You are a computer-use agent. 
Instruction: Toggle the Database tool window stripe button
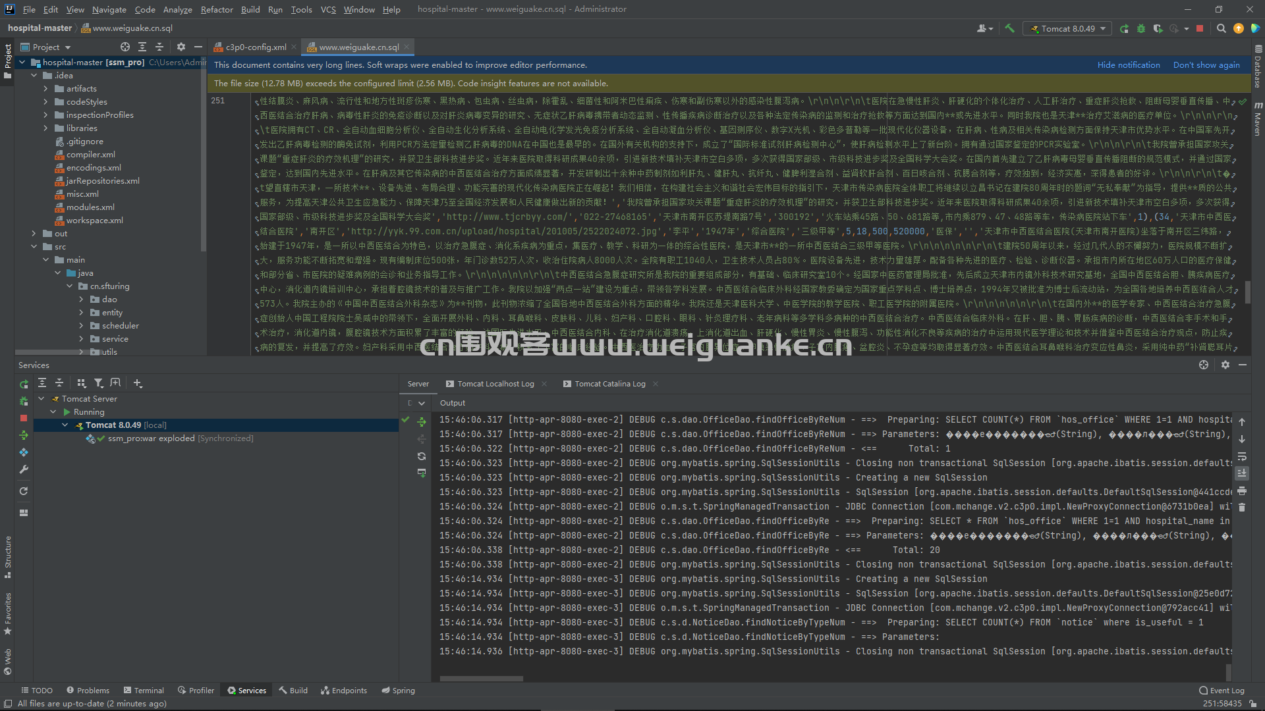tap(1258, 66)
